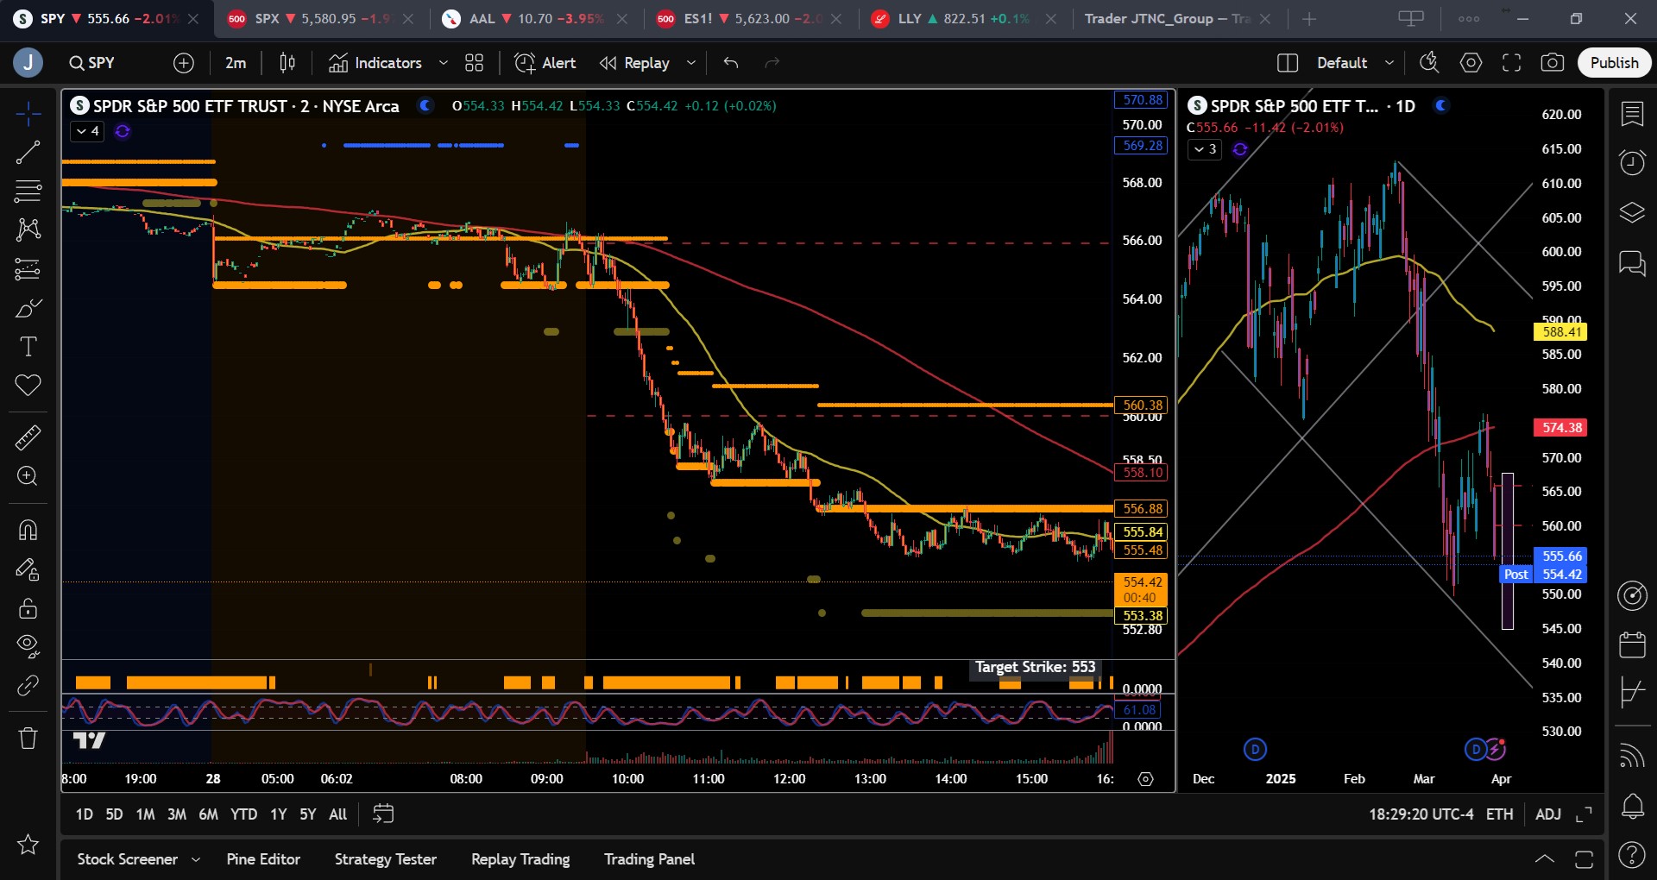1657x880 pixels.
Task: Open the alerts clock panel
Action: (1632, 162)
